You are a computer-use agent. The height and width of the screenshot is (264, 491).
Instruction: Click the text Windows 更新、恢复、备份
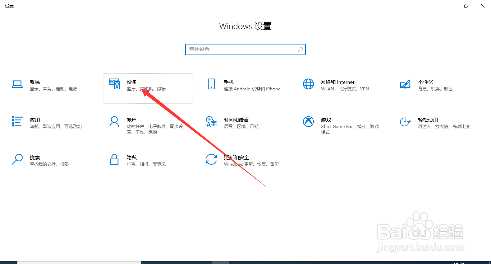pyautogui.click(x=251, y=164)
